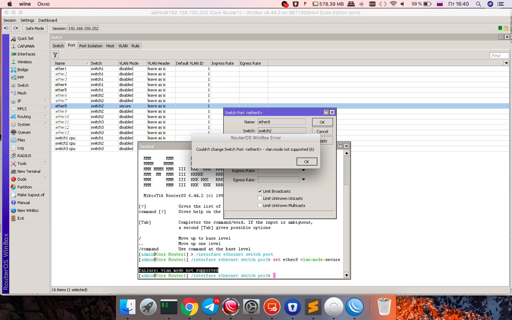Open Dashboard menu
Viewport: 512px width, 320px height.
[48, 20]
